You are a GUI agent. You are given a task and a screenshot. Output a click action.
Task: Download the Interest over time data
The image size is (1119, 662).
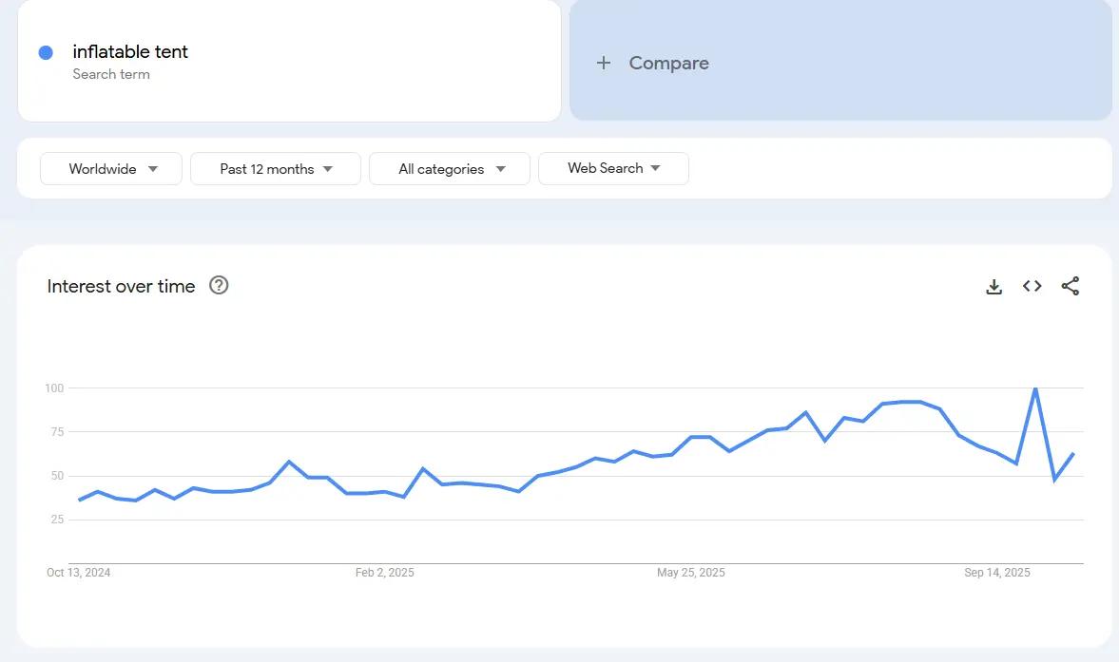(x=994, y=286)
